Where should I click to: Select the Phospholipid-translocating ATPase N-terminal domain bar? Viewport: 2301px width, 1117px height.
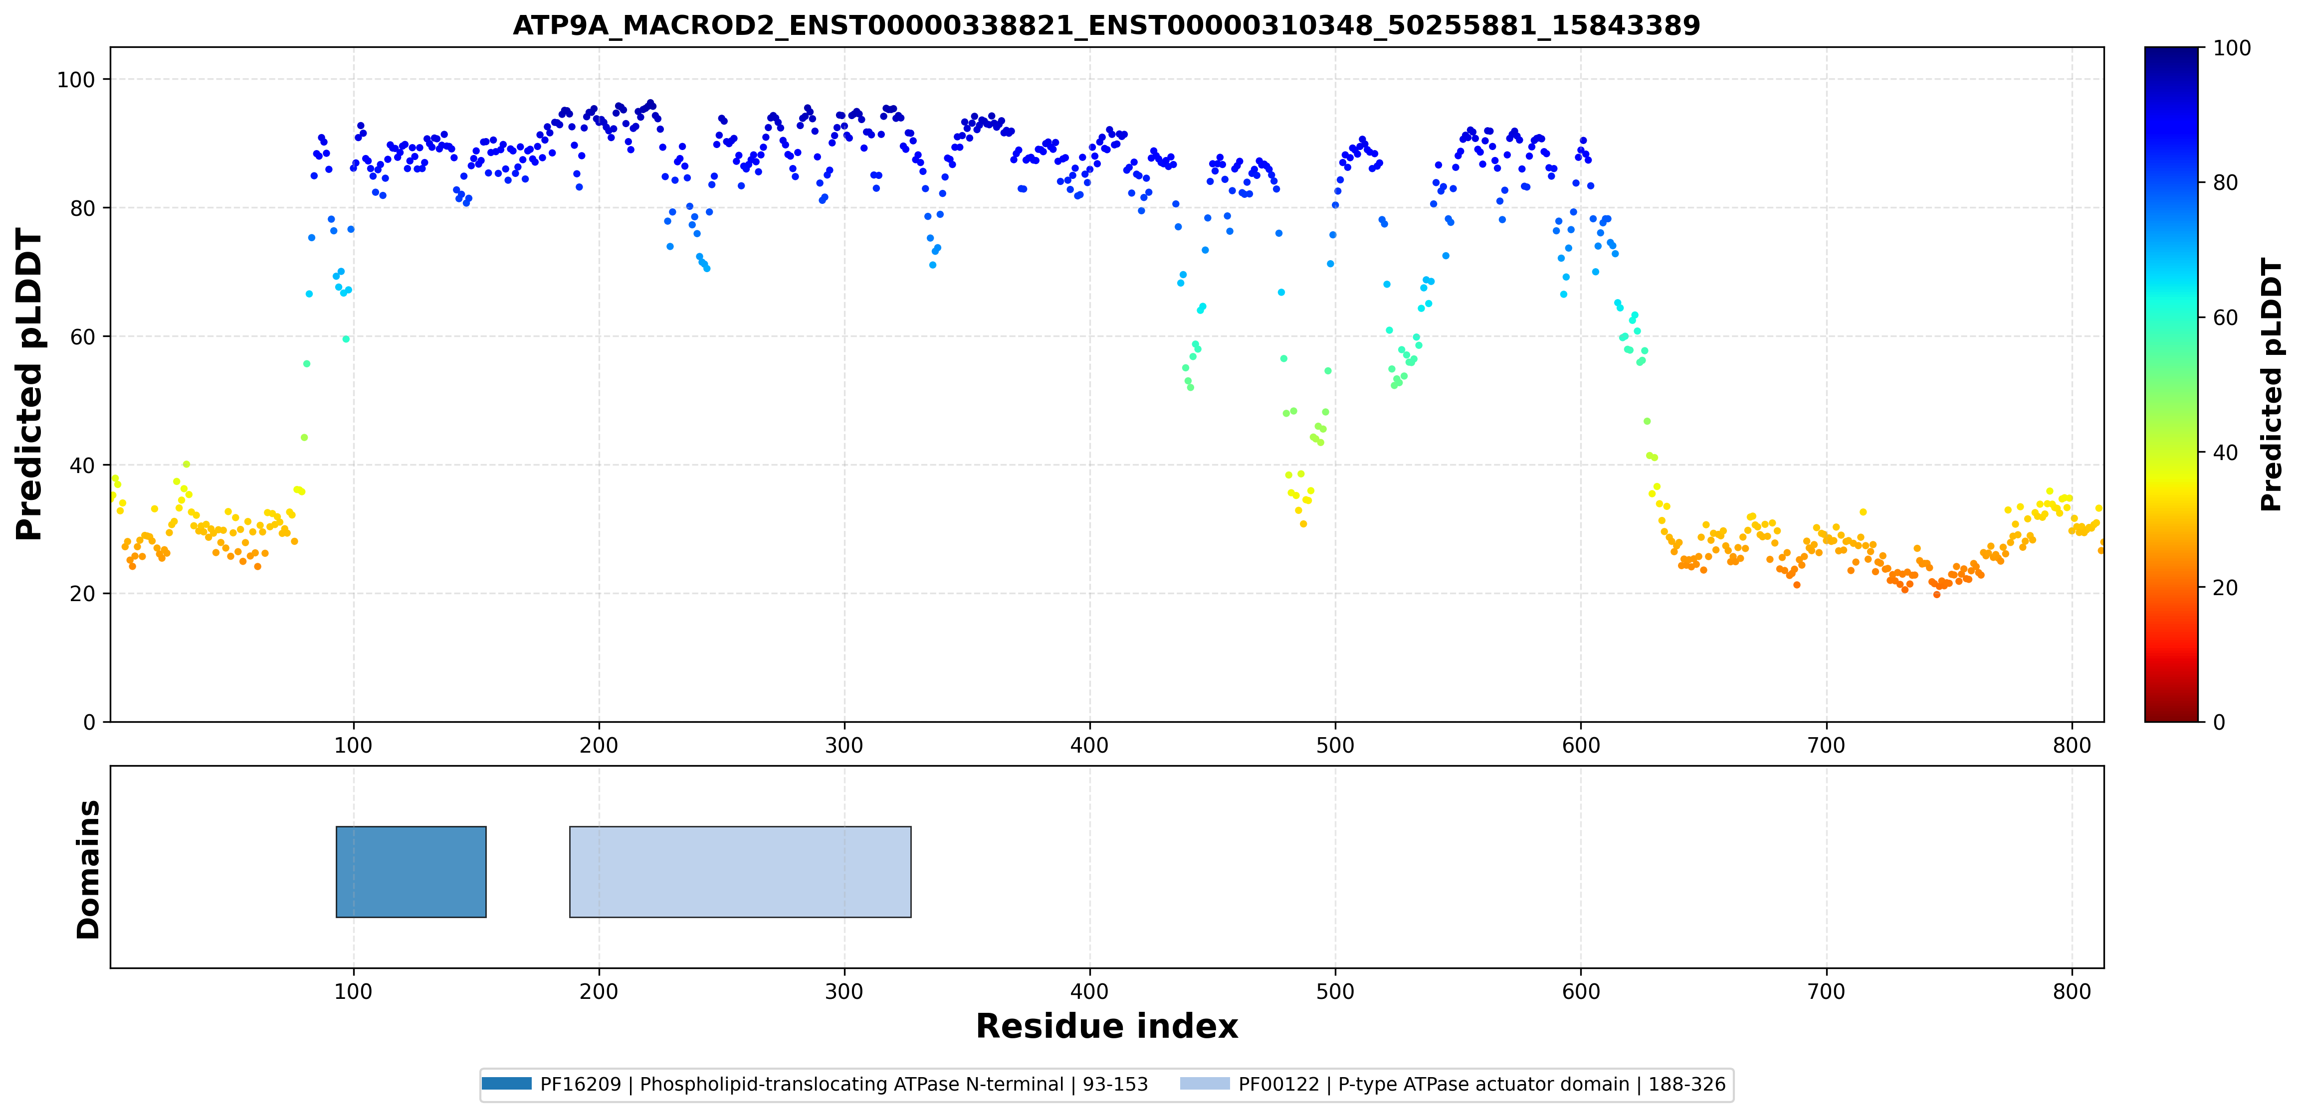tap(411, 871)
